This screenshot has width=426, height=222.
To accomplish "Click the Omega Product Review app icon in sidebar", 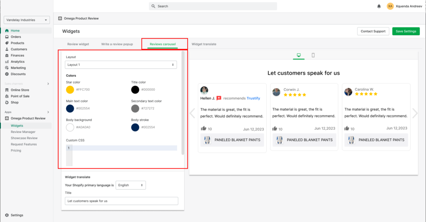I will click(7, 118).
